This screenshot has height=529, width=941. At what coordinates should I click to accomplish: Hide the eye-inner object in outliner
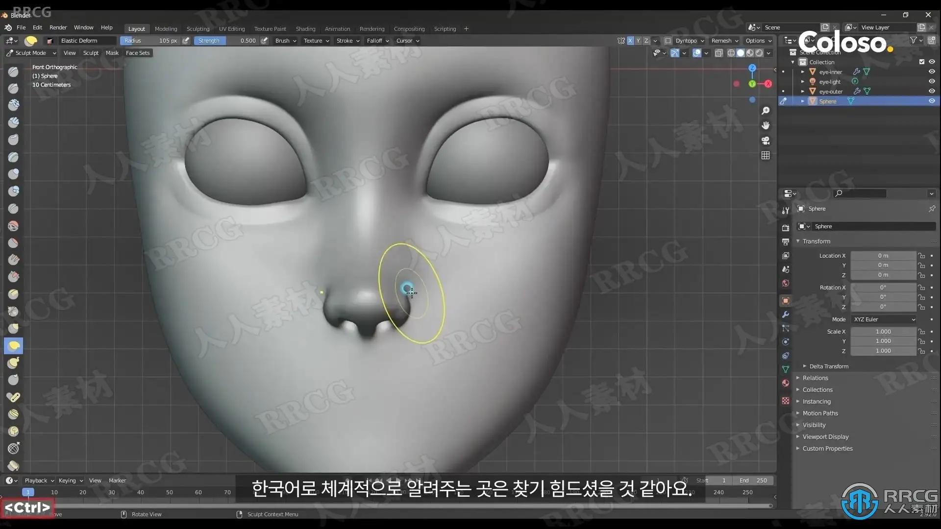932,72
